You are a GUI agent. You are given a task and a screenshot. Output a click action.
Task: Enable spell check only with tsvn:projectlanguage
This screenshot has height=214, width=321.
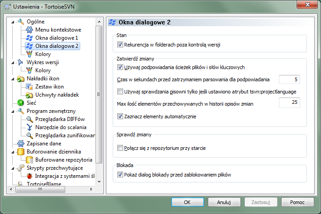tap(120, 92)
